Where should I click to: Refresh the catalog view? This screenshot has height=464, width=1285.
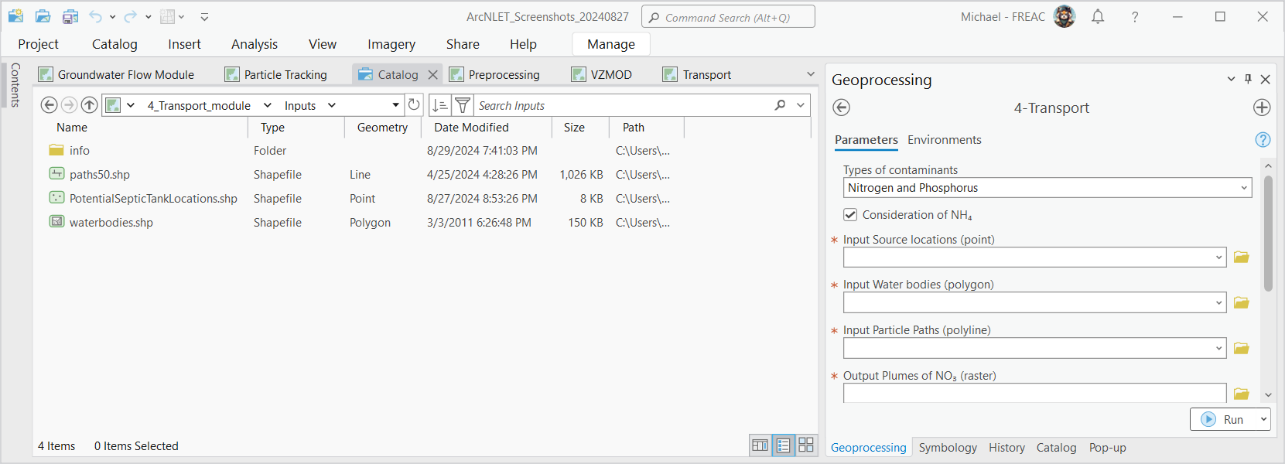pos(414,104)
